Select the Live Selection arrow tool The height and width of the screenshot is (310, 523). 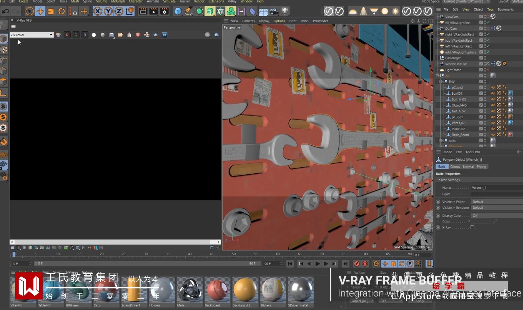[29, 11]
